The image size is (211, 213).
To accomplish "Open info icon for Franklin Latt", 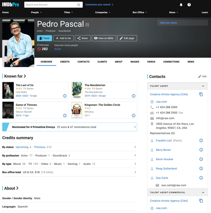I will [201, 140].
